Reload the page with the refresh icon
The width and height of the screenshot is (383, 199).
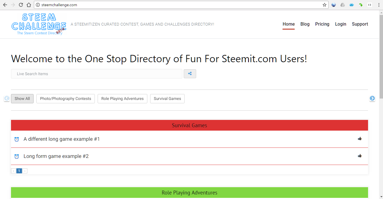pos(21,5)
